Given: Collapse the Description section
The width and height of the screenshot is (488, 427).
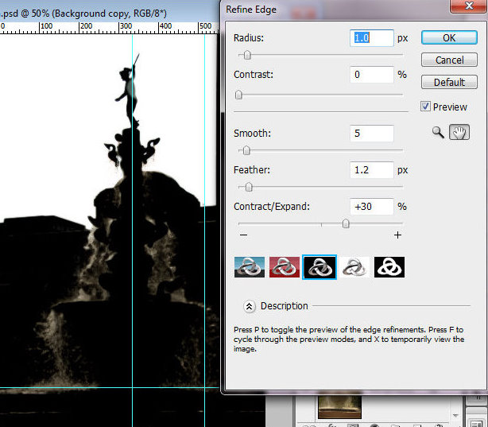Looking at the screenshot, I should coord(249,306).
